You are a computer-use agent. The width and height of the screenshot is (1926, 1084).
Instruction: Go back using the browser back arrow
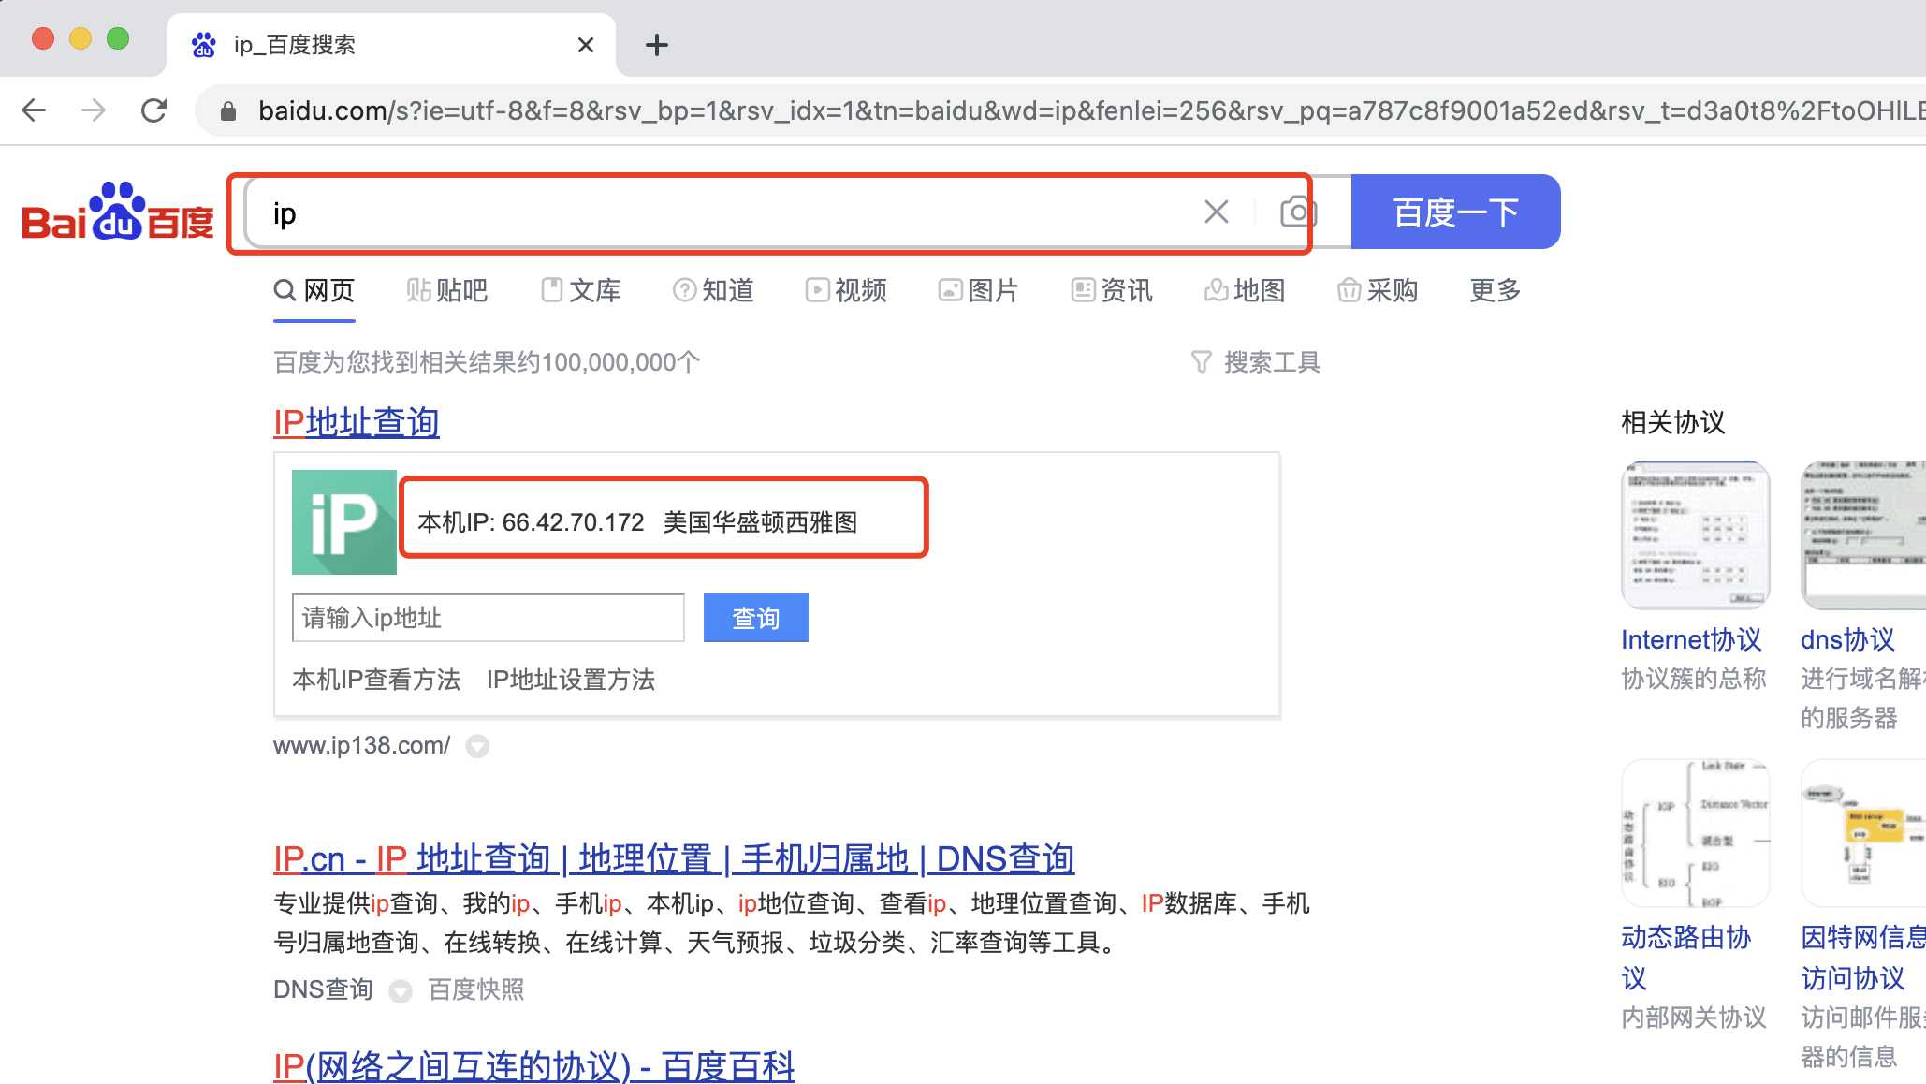point(34,110)
